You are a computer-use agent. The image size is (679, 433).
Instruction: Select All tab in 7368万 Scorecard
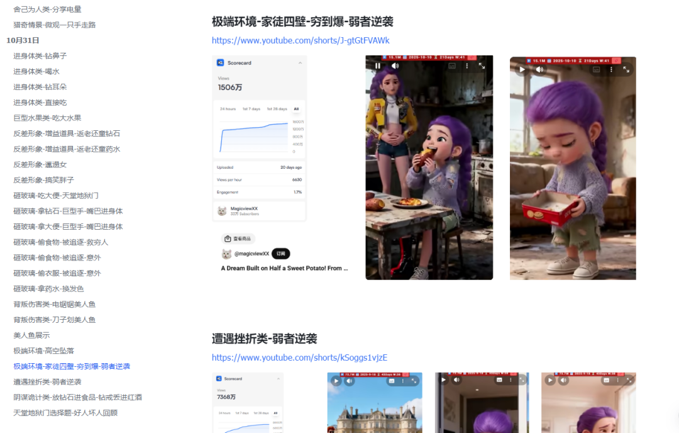pyautogui.click(x=275, y=413)
